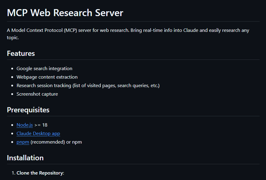Click the 'Research session tracking' list item
The image size is (266, 180).
pos(88,86)
